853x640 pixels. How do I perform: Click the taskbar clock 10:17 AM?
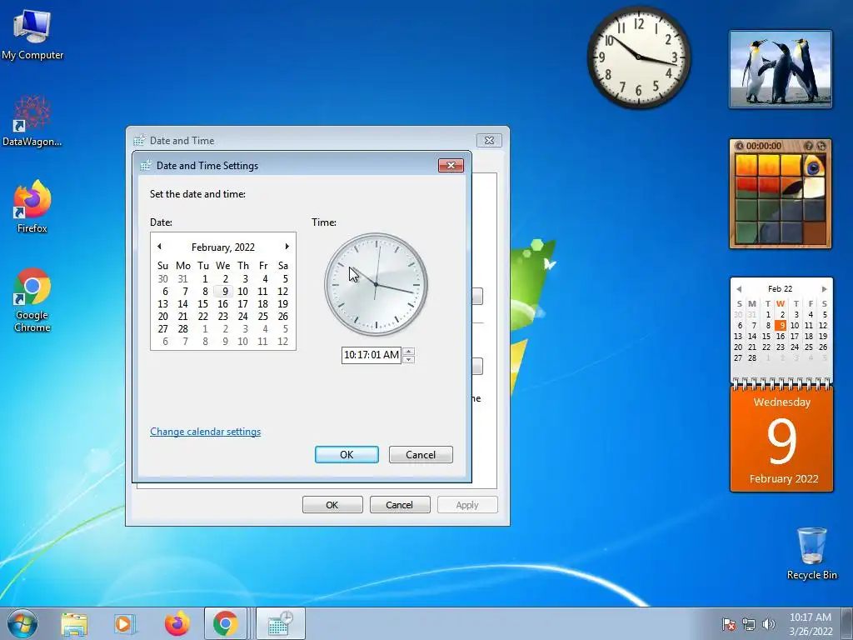click(x=811, y=623)
